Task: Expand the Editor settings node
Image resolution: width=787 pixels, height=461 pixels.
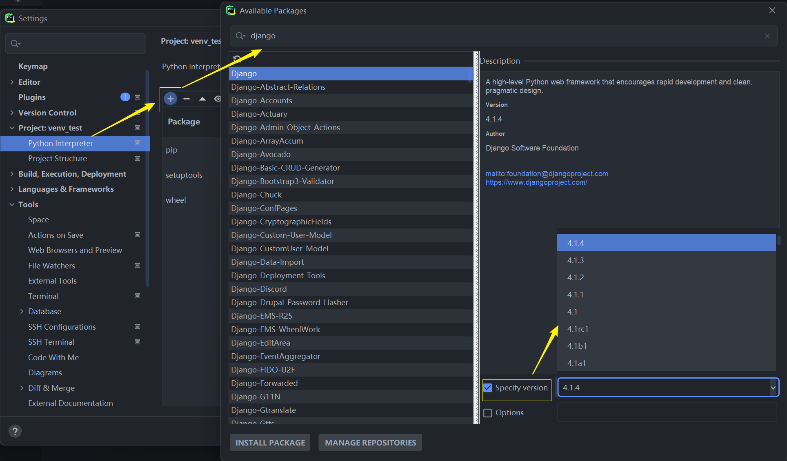Action: pos(12,82)
